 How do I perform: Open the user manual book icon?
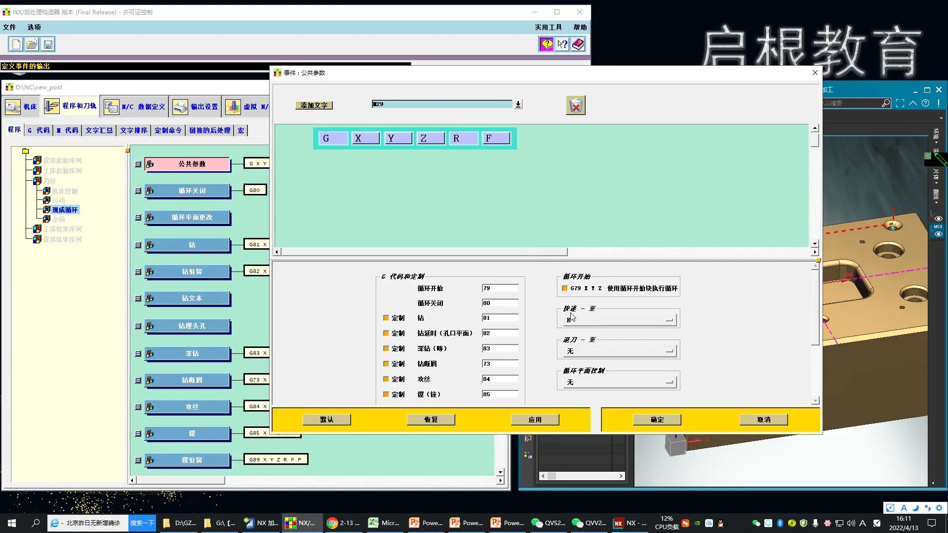(x=578, y=44)
